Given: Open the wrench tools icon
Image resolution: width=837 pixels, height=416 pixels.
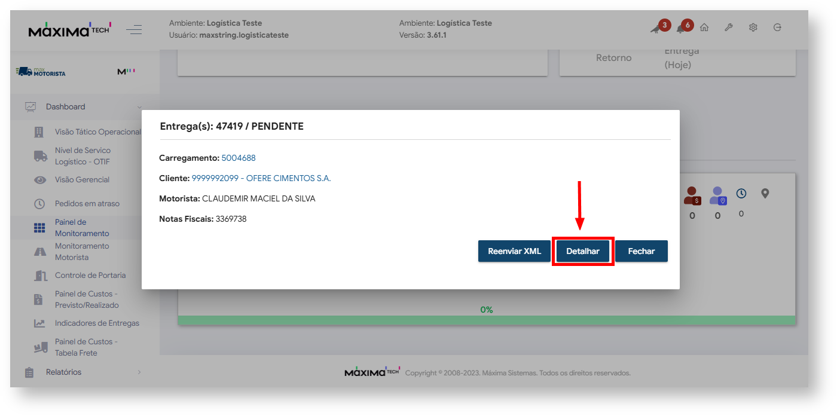Looking at the screenshot, I should click(x=728, y=27).
